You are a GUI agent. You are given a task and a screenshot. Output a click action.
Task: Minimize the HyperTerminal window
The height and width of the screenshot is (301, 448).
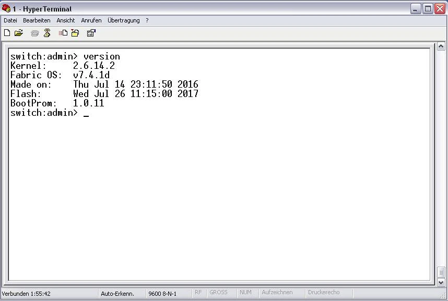pyautogui.click(x=416, y=9)
